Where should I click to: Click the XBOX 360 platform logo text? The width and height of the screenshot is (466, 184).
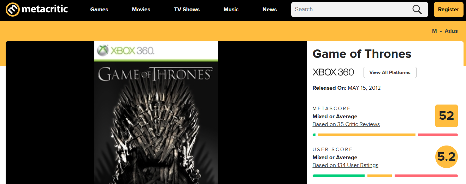point(333,72)
